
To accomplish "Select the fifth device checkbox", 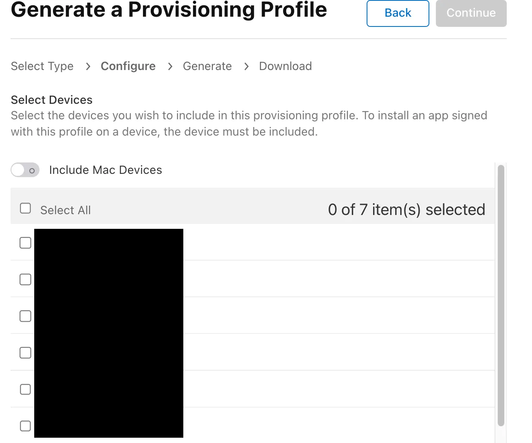I will coord(25,390).
